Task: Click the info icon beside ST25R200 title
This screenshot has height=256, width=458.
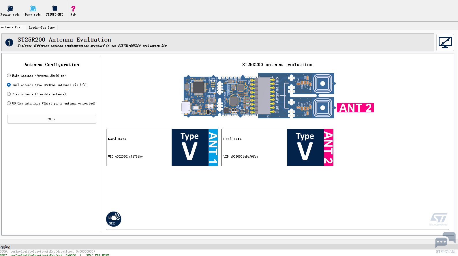Action: tap(9, 42)
